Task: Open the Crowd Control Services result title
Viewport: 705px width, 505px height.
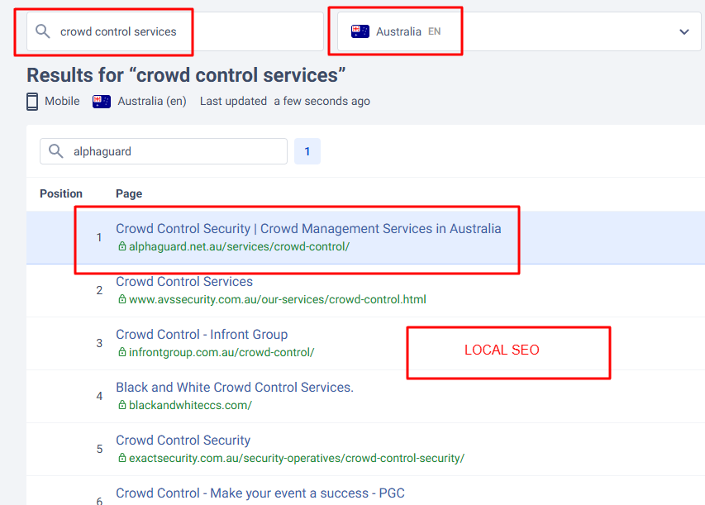Action: point(184,282)
